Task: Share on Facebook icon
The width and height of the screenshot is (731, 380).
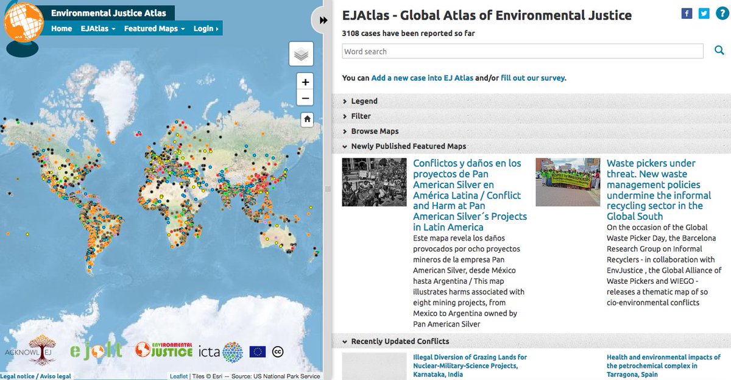Action: pos(687,13)
